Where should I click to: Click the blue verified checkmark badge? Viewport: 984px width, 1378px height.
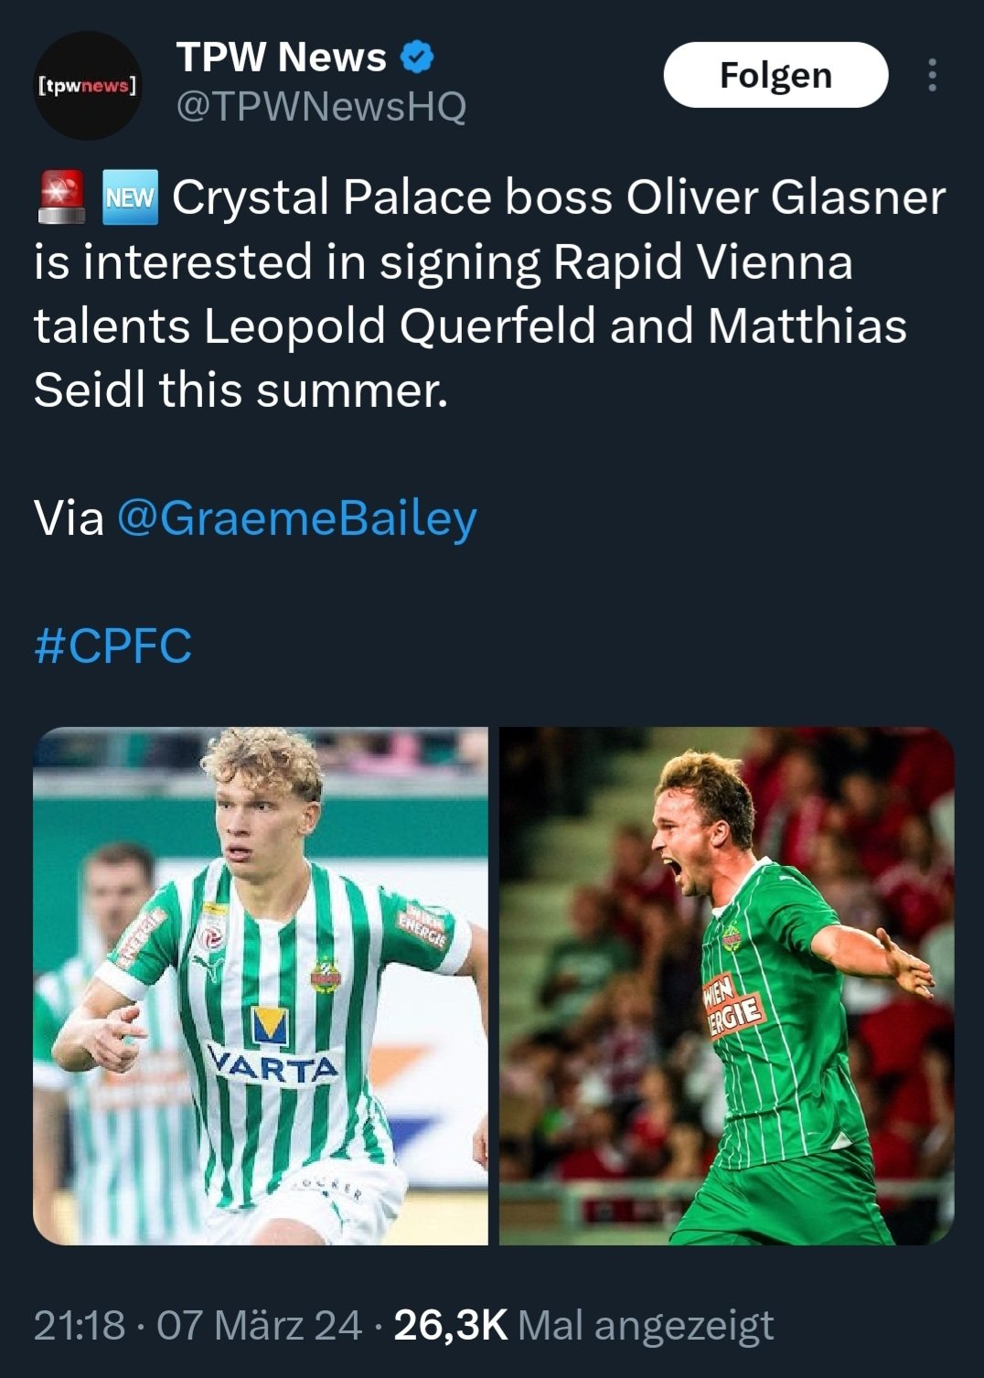pos(416,58)
